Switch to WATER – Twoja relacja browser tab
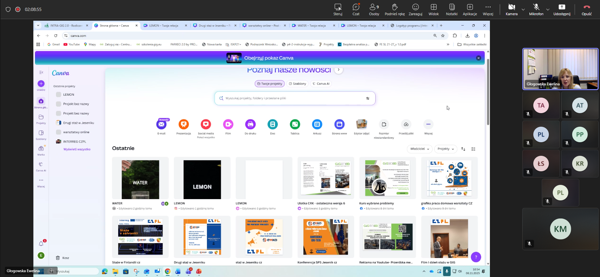The height and width of the screenshot is (277, 600). pyautogui.click(x=311, y=26)
